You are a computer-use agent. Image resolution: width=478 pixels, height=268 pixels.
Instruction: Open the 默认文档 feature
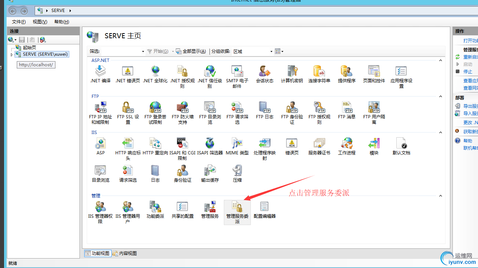click(x=401, y=144)
